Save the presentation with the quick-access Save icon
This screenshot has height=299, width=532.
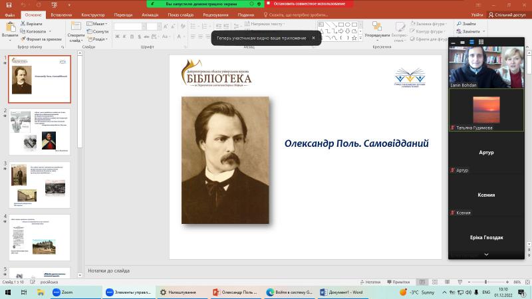coord(9,5)
